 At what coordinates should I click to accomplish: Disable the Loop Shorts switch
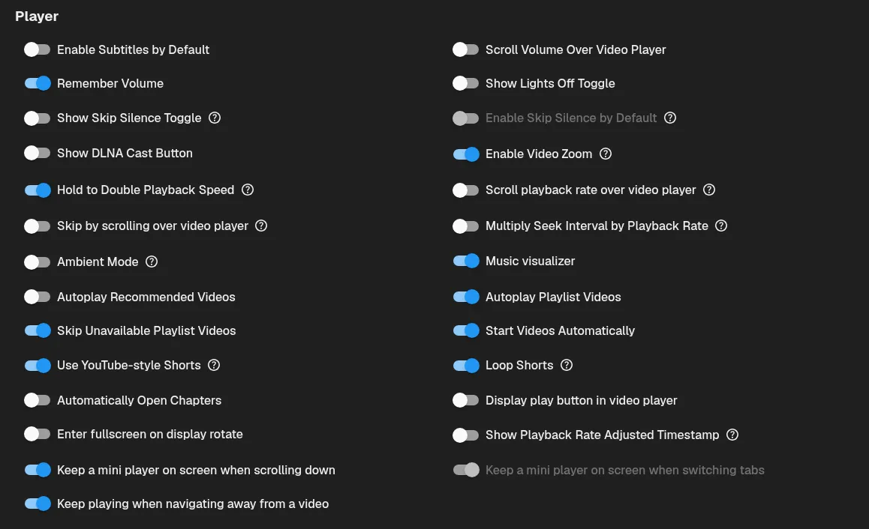[x=465, y=366]
